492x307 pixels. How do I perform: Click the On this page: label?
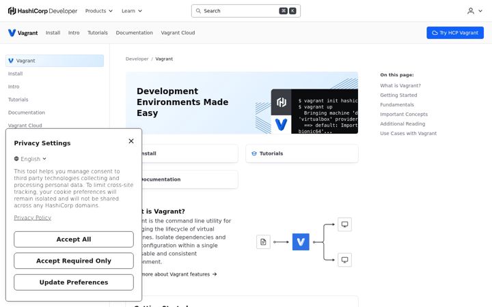click(x=397, y=75)
